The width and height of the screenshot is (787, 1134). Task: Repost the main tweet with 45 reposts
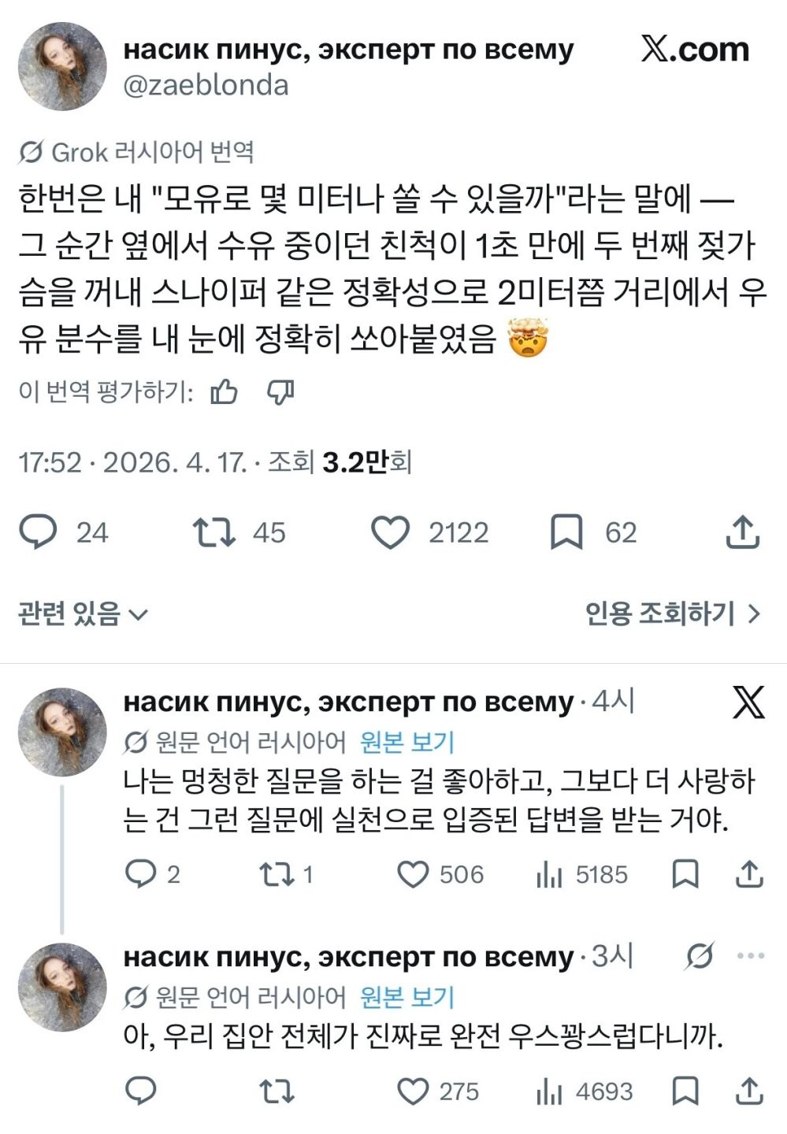214,532
